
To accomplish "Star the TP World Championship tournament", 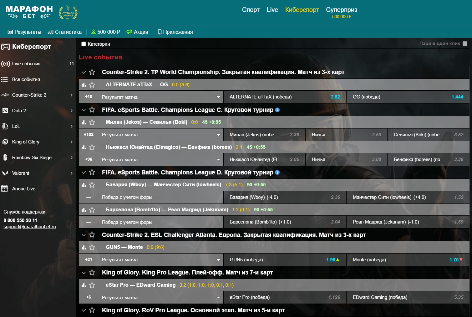I will (x=92, y=72).
